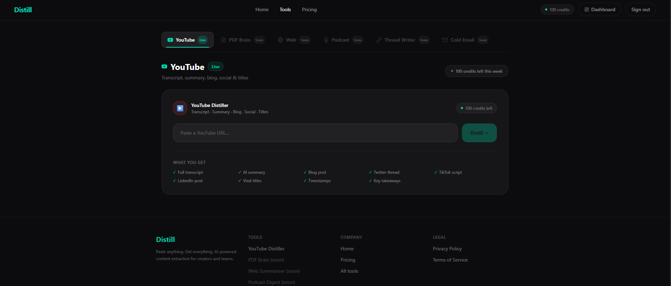Viewport: 671px width, 286px height.
Task: Open the Privacy Policy link
Action: click(x=447, y=249)
